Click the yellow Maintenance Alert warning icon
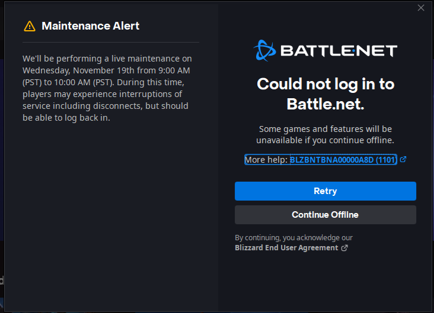Screen dimensions: 434x313 coord(30,26)
